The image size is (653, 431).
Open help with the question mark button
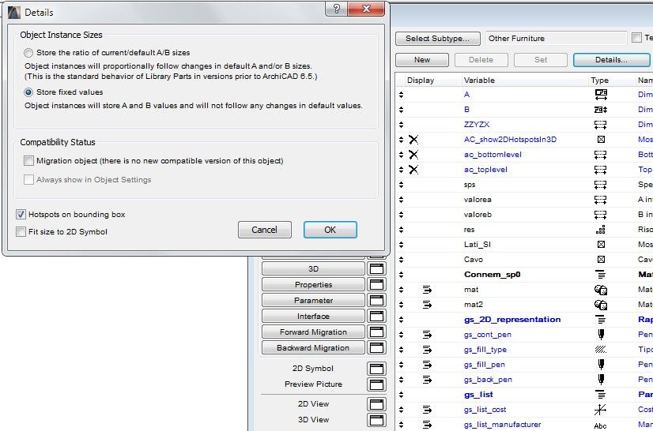(337, 9)
